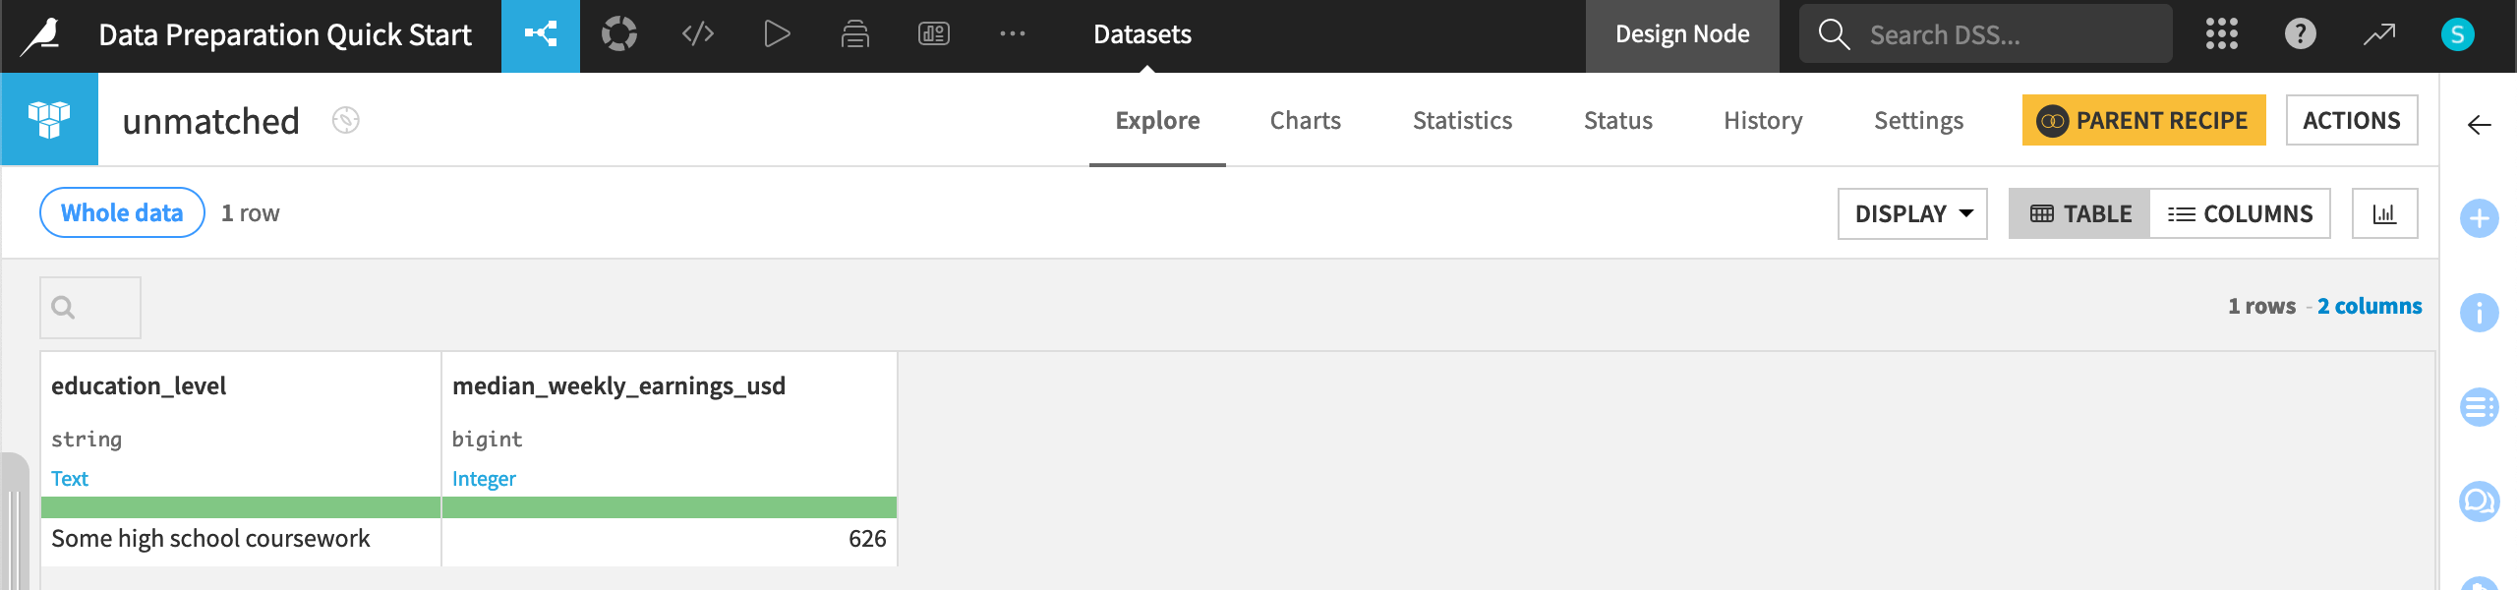Screen dimensions: 2517x590
Task: Open the user profile avatar S
Action: 2458,34
